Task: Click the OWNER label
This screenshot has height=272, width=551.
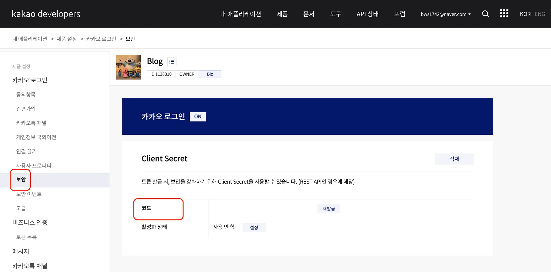Action: tap(187, 74)
